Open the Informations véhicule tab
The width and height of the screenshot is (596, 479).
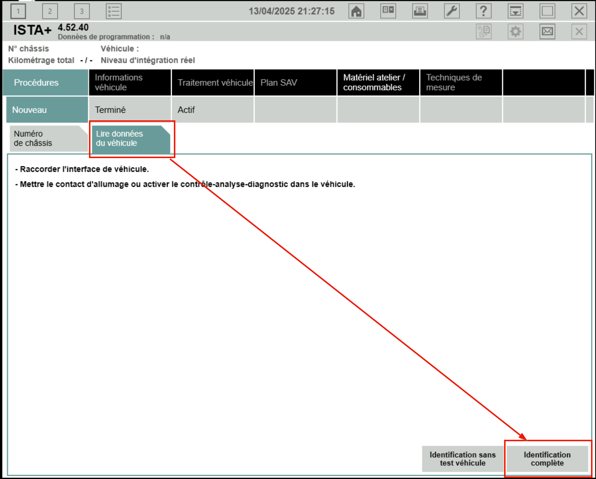click(x=130, y=83)
